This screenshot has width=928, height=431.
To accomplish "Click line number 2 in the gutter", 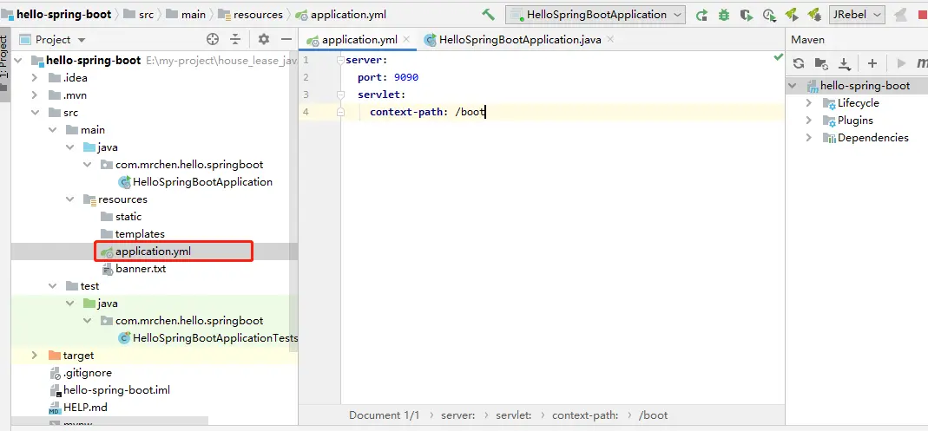I will click(306, 77).
